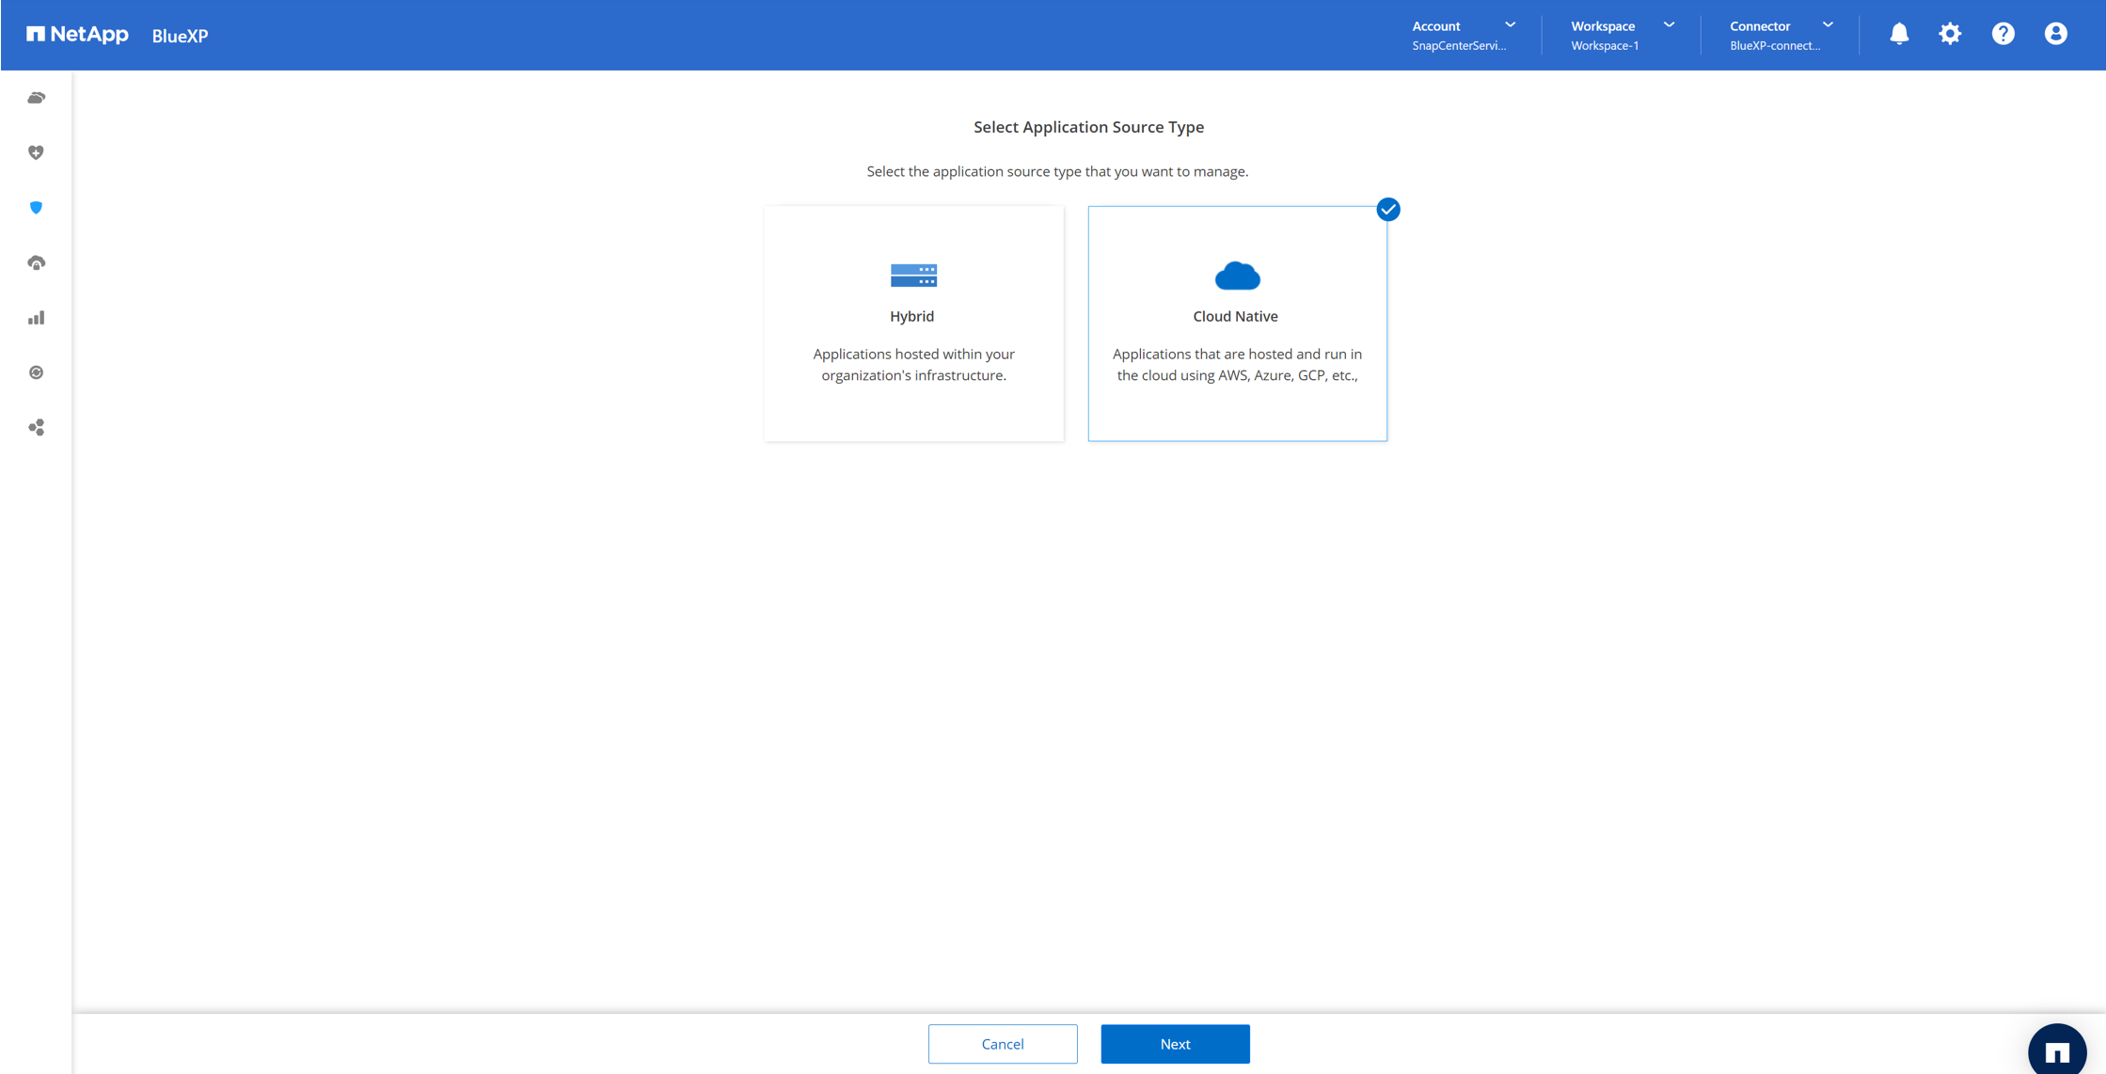The image size is (2106, 1074).
Task: Click the blue checkmark on Cloud Native
Action: point(1387,209)
